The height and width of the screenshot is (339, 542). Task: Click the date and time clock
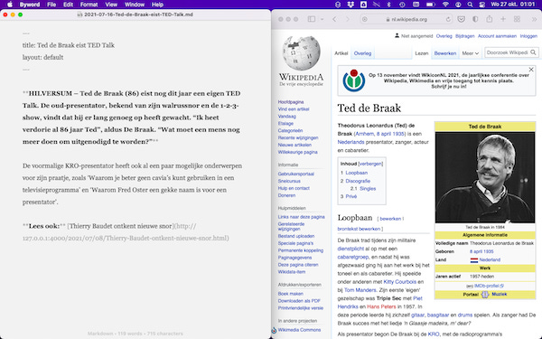pyautogui.click(x=512, y=5)
